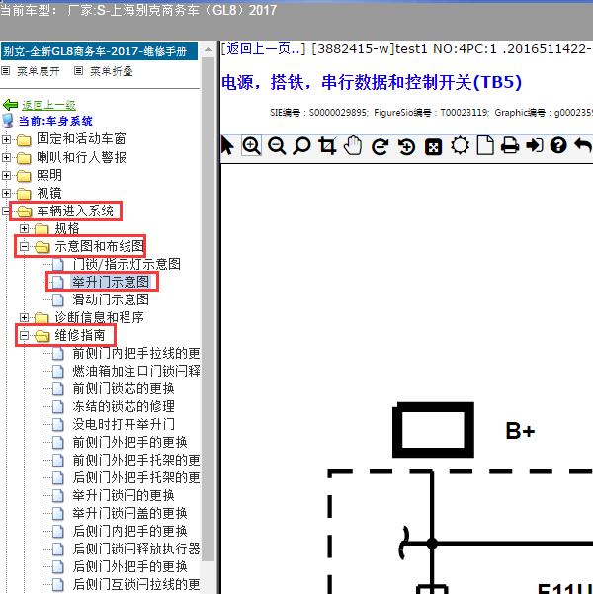Click the export arrow icon in the toolbar

(x=535, y=145)
